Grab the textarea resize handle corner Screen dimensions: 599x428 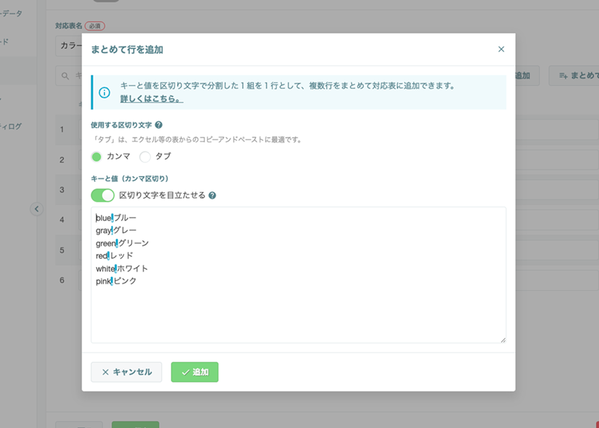click(503, 340)
